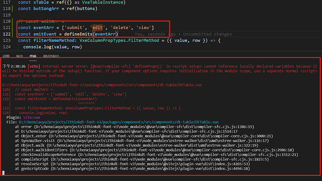Open estree-walker.js:116:17 stack trace path
The width and height of the screenshot is (322, 181).
pos(163,141)
